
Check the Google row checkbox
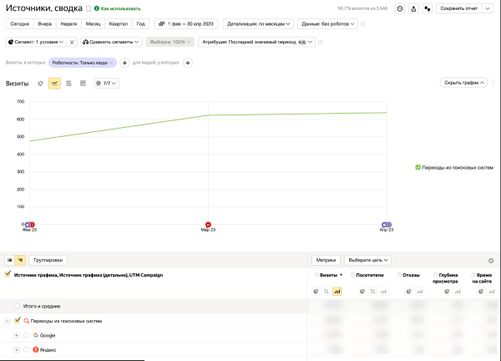tap(26, 335)
